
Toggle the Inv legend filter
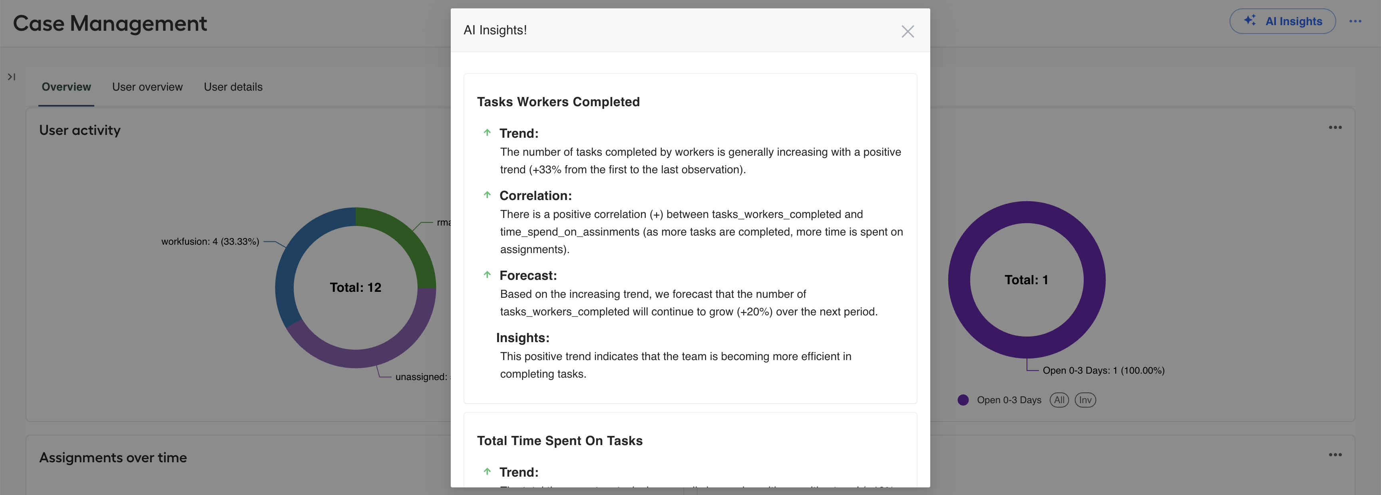click(x=1085, y=400)
